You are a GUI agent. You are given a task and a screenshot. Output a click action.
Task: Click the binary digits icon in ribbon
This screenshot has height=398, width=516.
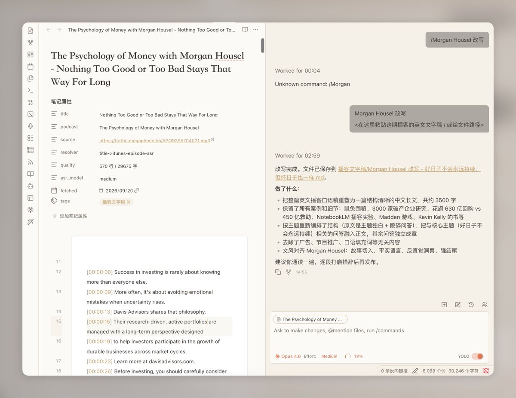point(31,102)
